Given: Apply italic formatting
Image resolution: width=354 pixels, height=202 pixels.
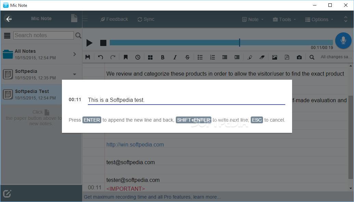Looking at the screenshot, I should click(175, 57).
